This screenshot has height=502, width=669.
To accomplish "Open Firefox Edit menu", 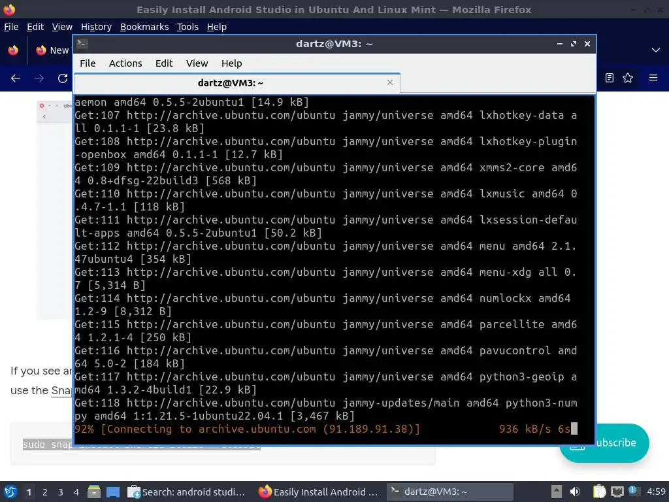I will point(35,27).
